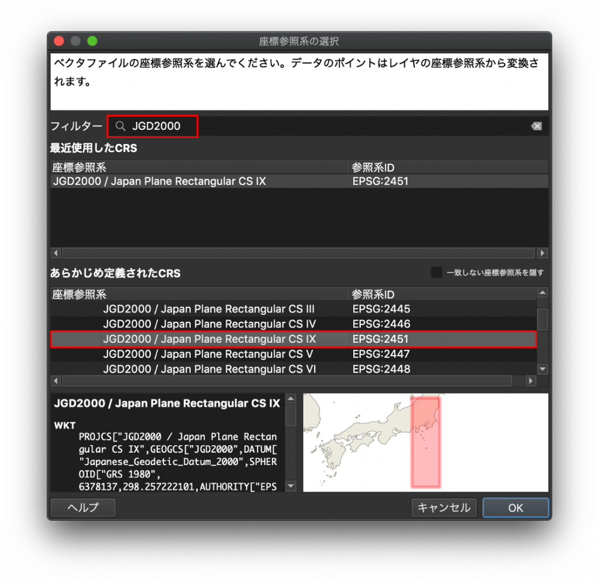Focus the filter field containing JGD2000
The width and height of the screenshot is (599, 582).
[x=328, y=126]
